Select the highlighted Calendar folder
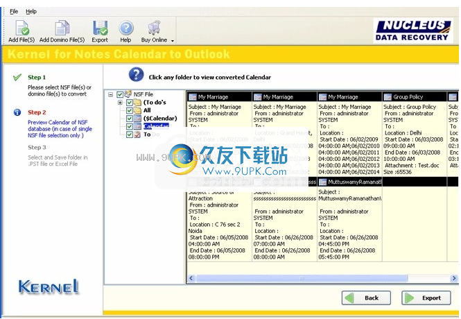Image resolution: width=461 pixels, height=319 pixels. [x=157, y=126]
